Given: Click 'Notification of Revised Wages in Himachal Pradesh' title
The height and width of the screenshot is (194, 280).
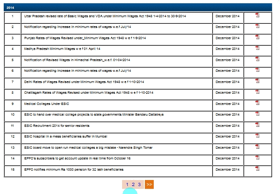Looking at the screenshot, I should point(77,60).
